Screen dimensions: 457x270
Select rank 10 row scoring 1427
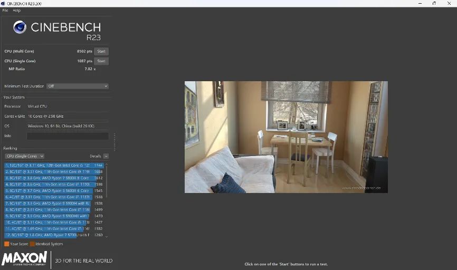pyautogui.click(x=54, y=222)
